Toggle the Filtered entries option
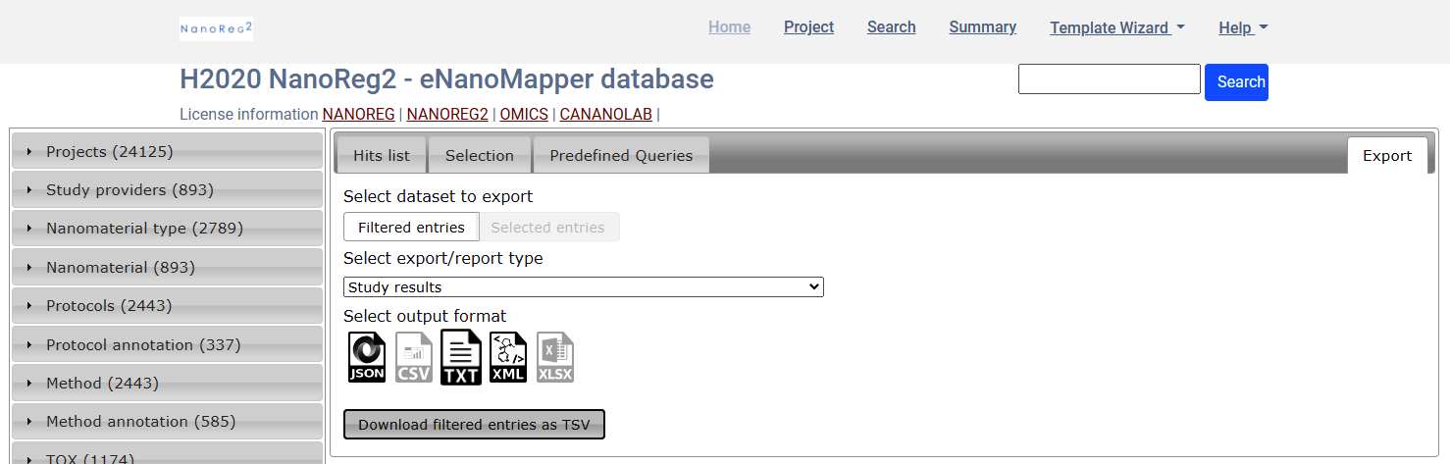Viewport: 1450px width, 464px height. pyautogui.click(x=411, y=228)
